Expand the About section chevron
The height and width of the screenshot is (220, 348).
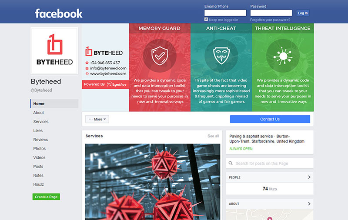(309, 203)
